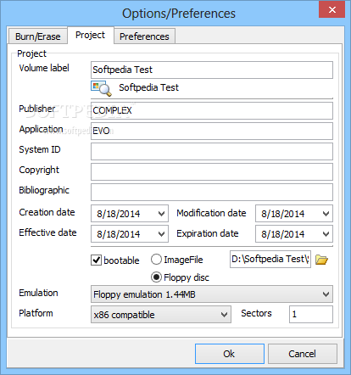Screen dimensions: 351x375
Task: Open the Expiration date dropdown
Action: point(326,234)
